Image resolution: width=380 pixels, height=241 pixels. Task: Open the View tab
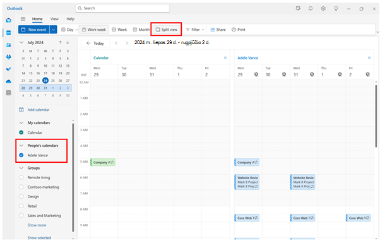tap(54, 19)
